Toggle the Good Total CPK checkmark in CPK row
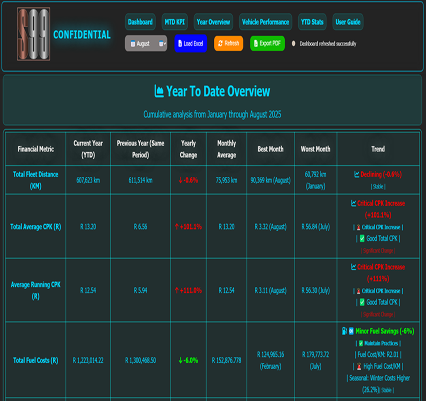Viewport: 426px width, 401px height. click(x=362, y=238)
